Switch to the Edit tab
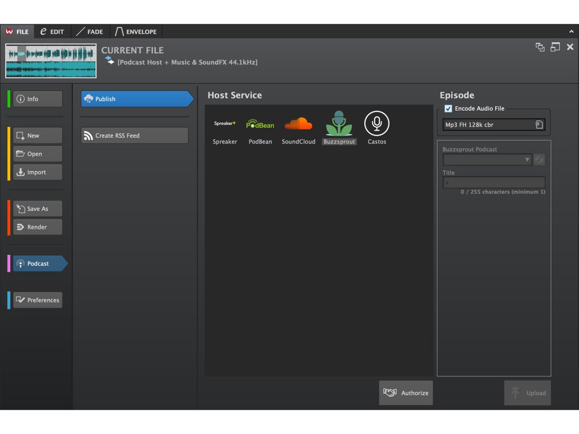Screen dimensions: 579x434 point(52,32)
